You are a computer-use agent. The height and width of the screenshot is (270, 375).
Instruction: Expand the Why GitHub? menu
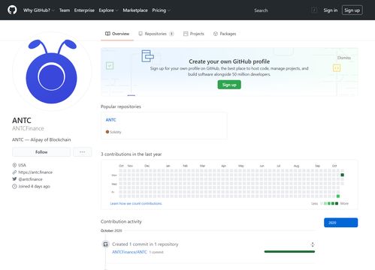pyautogui.click(x=39, y=10)
